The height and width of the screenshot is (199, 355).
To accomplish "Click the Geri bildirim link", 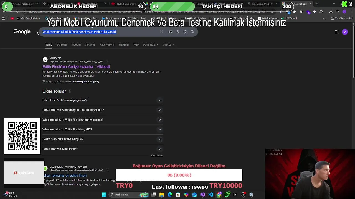I will click(157, 155).
